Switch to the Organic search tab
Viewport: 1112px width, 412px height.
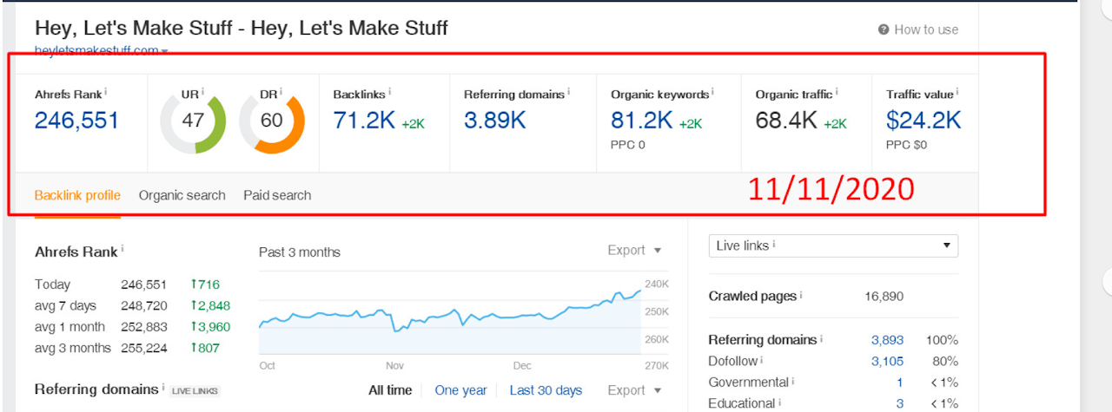click(x=182, y=196)
